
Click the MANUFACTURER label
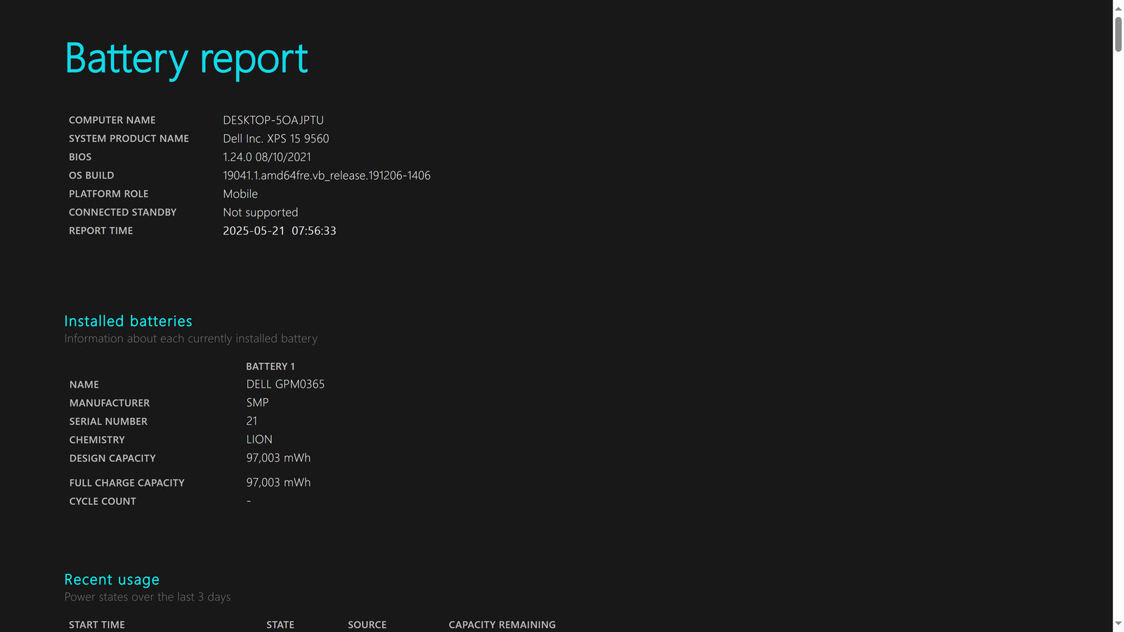coord(110,403)
